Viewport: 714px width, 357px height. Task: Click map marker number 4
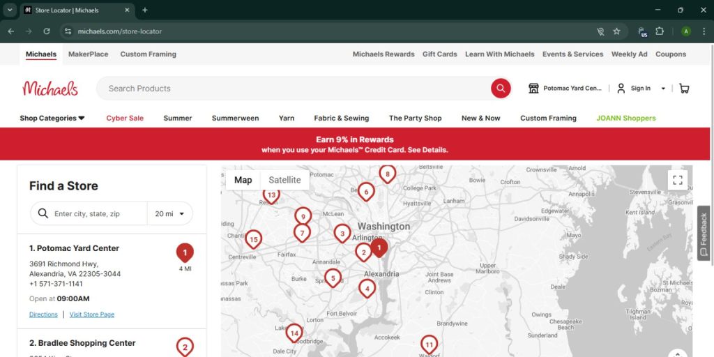(x=367, y=288)
